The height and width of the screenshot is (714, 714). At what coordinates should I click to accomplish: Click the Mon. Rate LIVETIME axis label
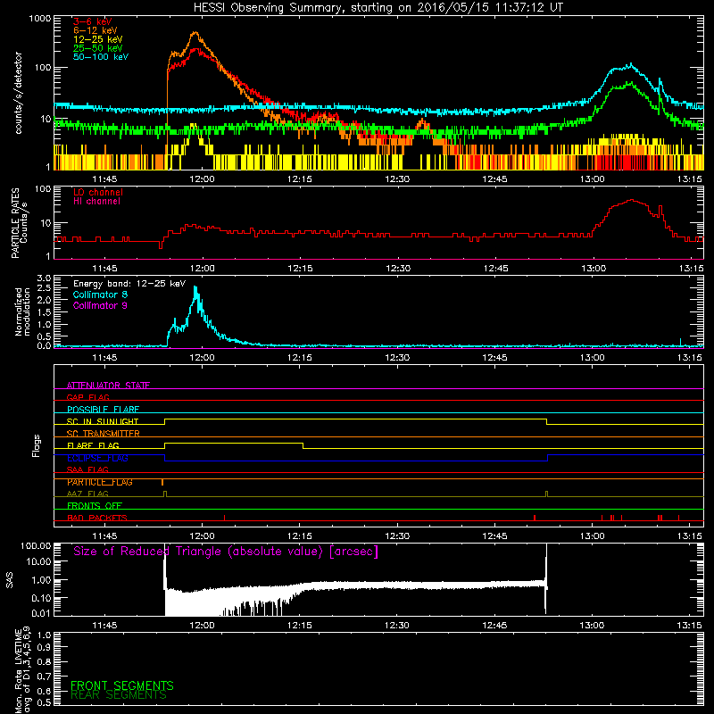click(x=22, y=669)
